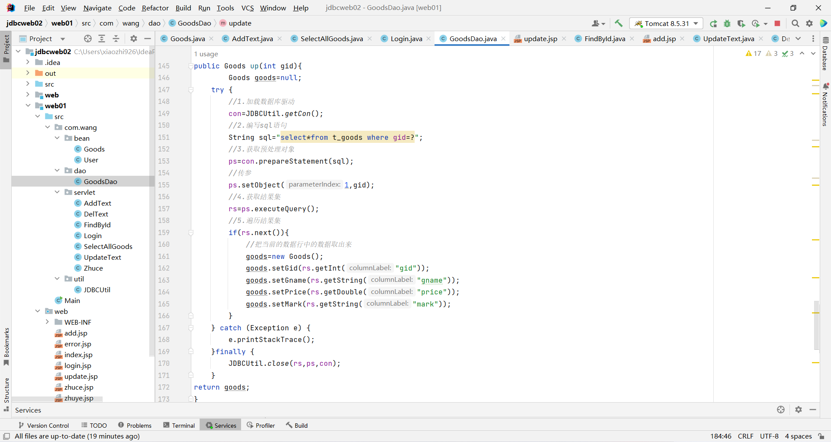
Task: Open the Profiler tool window
Action: click(261, 426)
